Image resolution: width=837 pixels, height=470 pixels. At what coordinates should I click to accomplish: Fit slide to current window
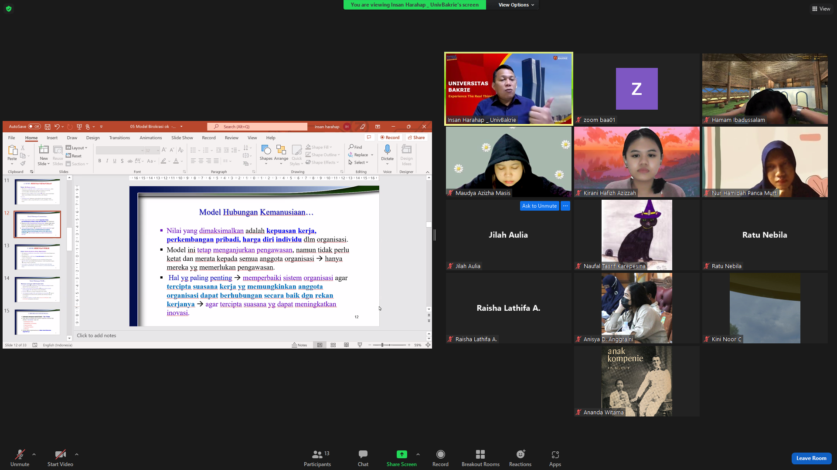[428, 345]
